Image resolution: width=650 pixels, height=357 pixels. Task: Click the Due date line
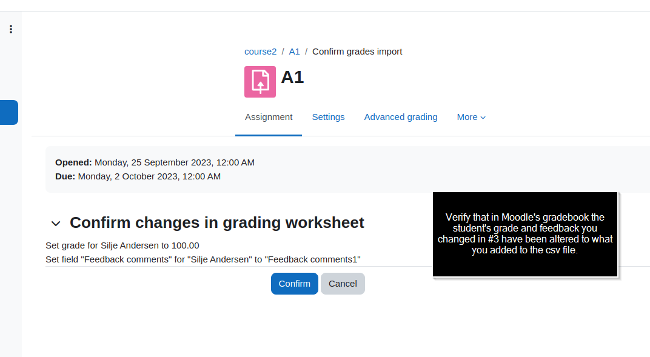[x=138, y=176]
